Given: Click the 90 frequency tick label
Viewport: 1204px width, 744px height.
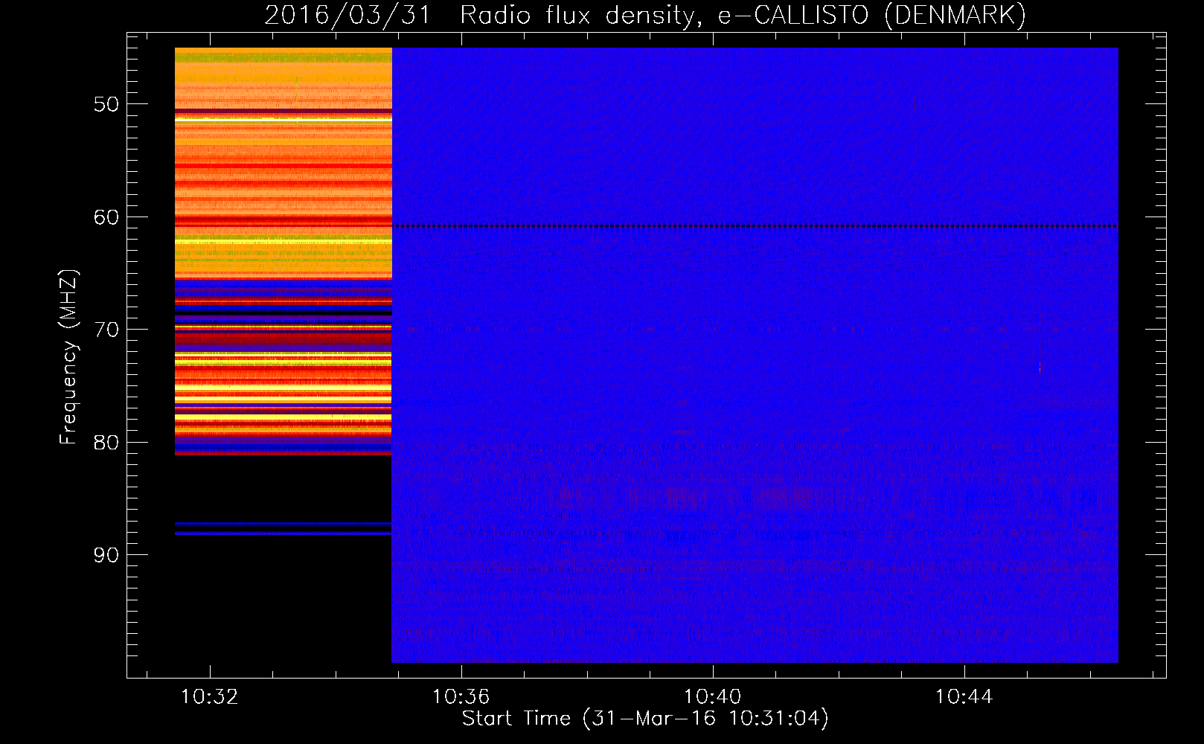Looking at the screenshot, I should [x=106, y=555].
